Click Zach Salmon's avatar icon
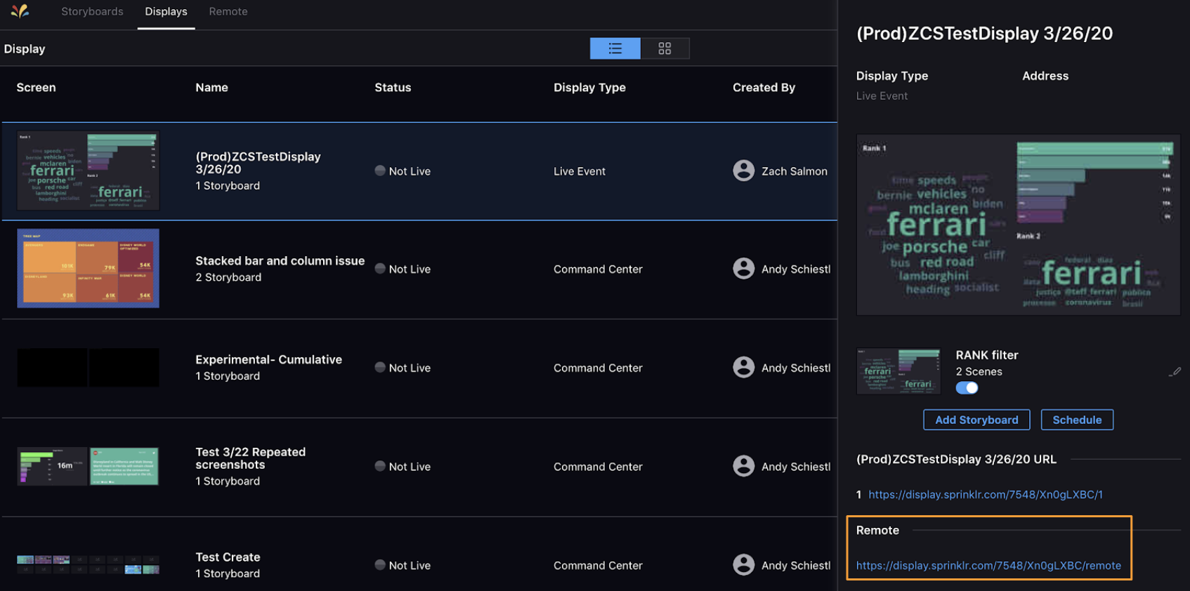The width and height of the screenshot is (1190, 591). click(743, 171)
